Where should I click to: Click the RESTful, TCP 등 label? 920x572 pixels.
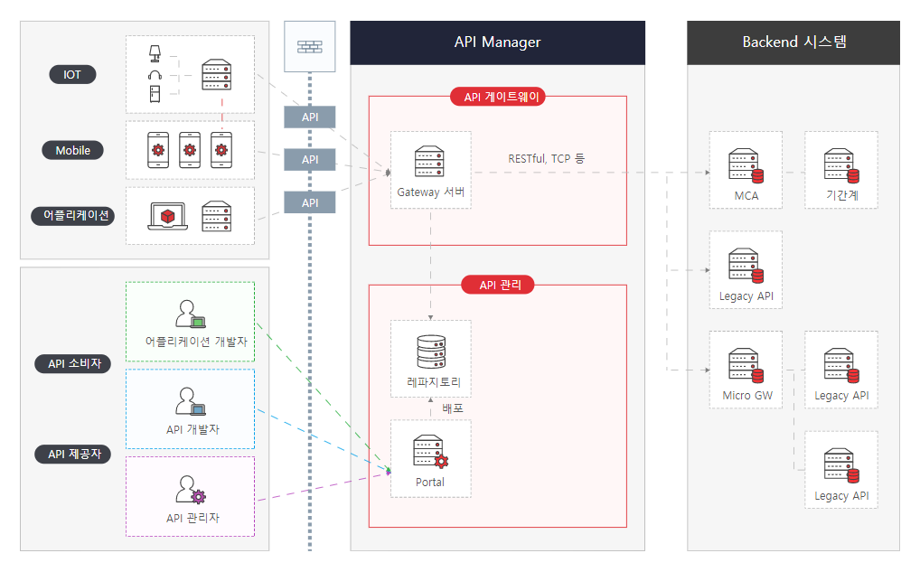tap(546, 158)
